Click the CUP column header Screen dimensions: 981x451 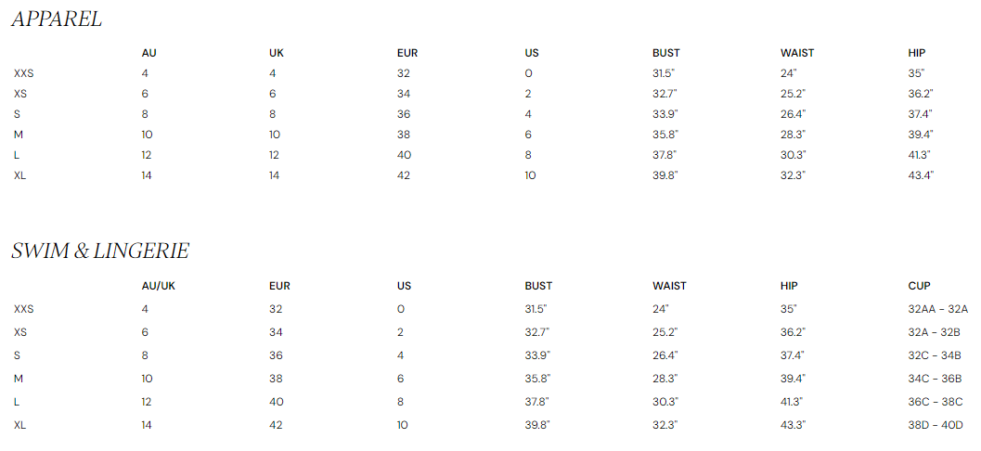[x=919, y=286]
